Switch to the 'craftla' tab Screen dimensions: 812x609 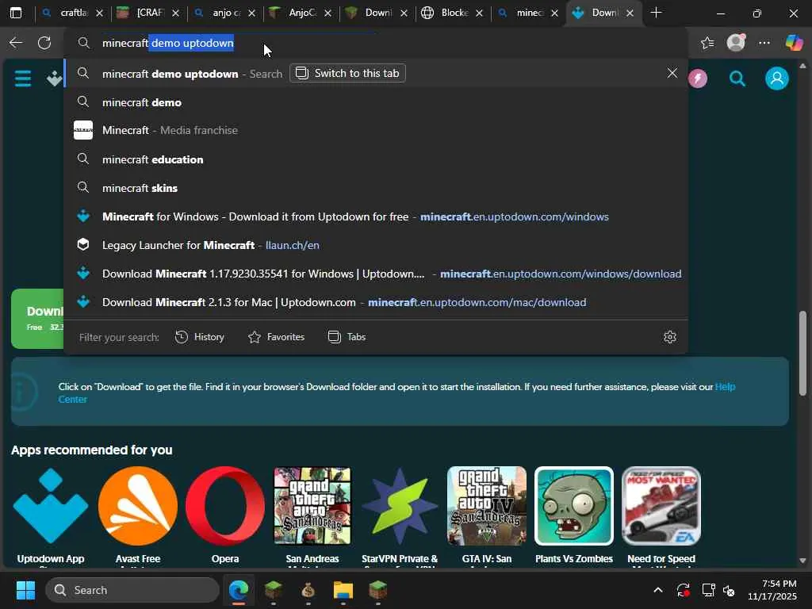[72, 13]
